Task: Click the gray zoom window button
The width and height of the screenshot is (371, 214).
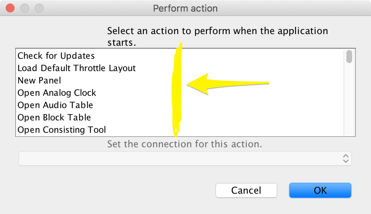Action: coord(39,8)
